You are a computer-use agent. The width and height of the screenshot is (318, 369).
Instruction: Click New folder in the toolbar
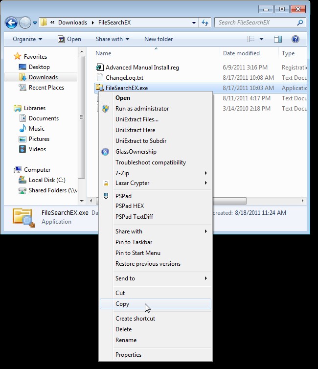coord(159,39)
